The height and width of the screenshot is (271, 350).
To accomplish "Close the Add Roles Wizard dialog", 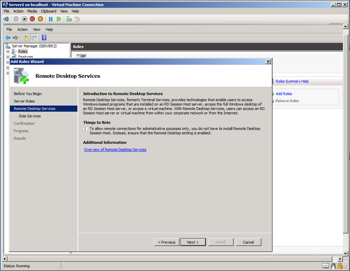I will click(268, 62).
